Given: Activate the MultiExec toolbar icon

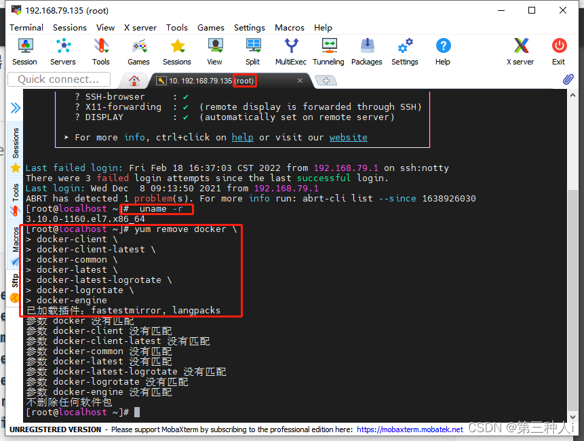Looking at the screenshot, I should coord(291,52).
